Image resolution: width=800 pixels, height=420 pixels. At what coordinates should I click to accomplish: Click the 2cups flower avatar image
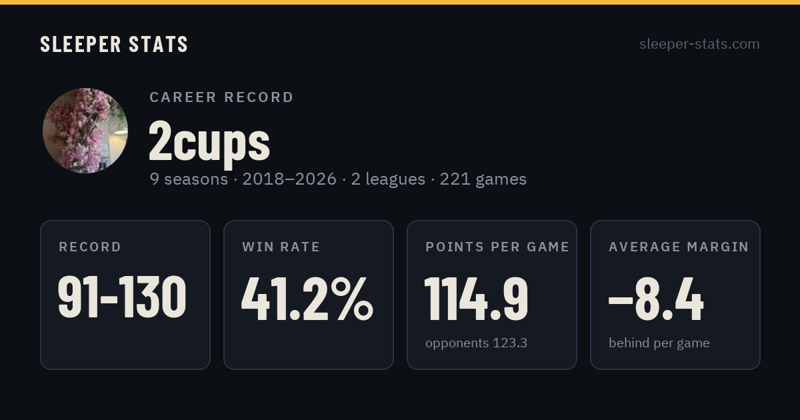pyautogui.click(x=85, y=131)
